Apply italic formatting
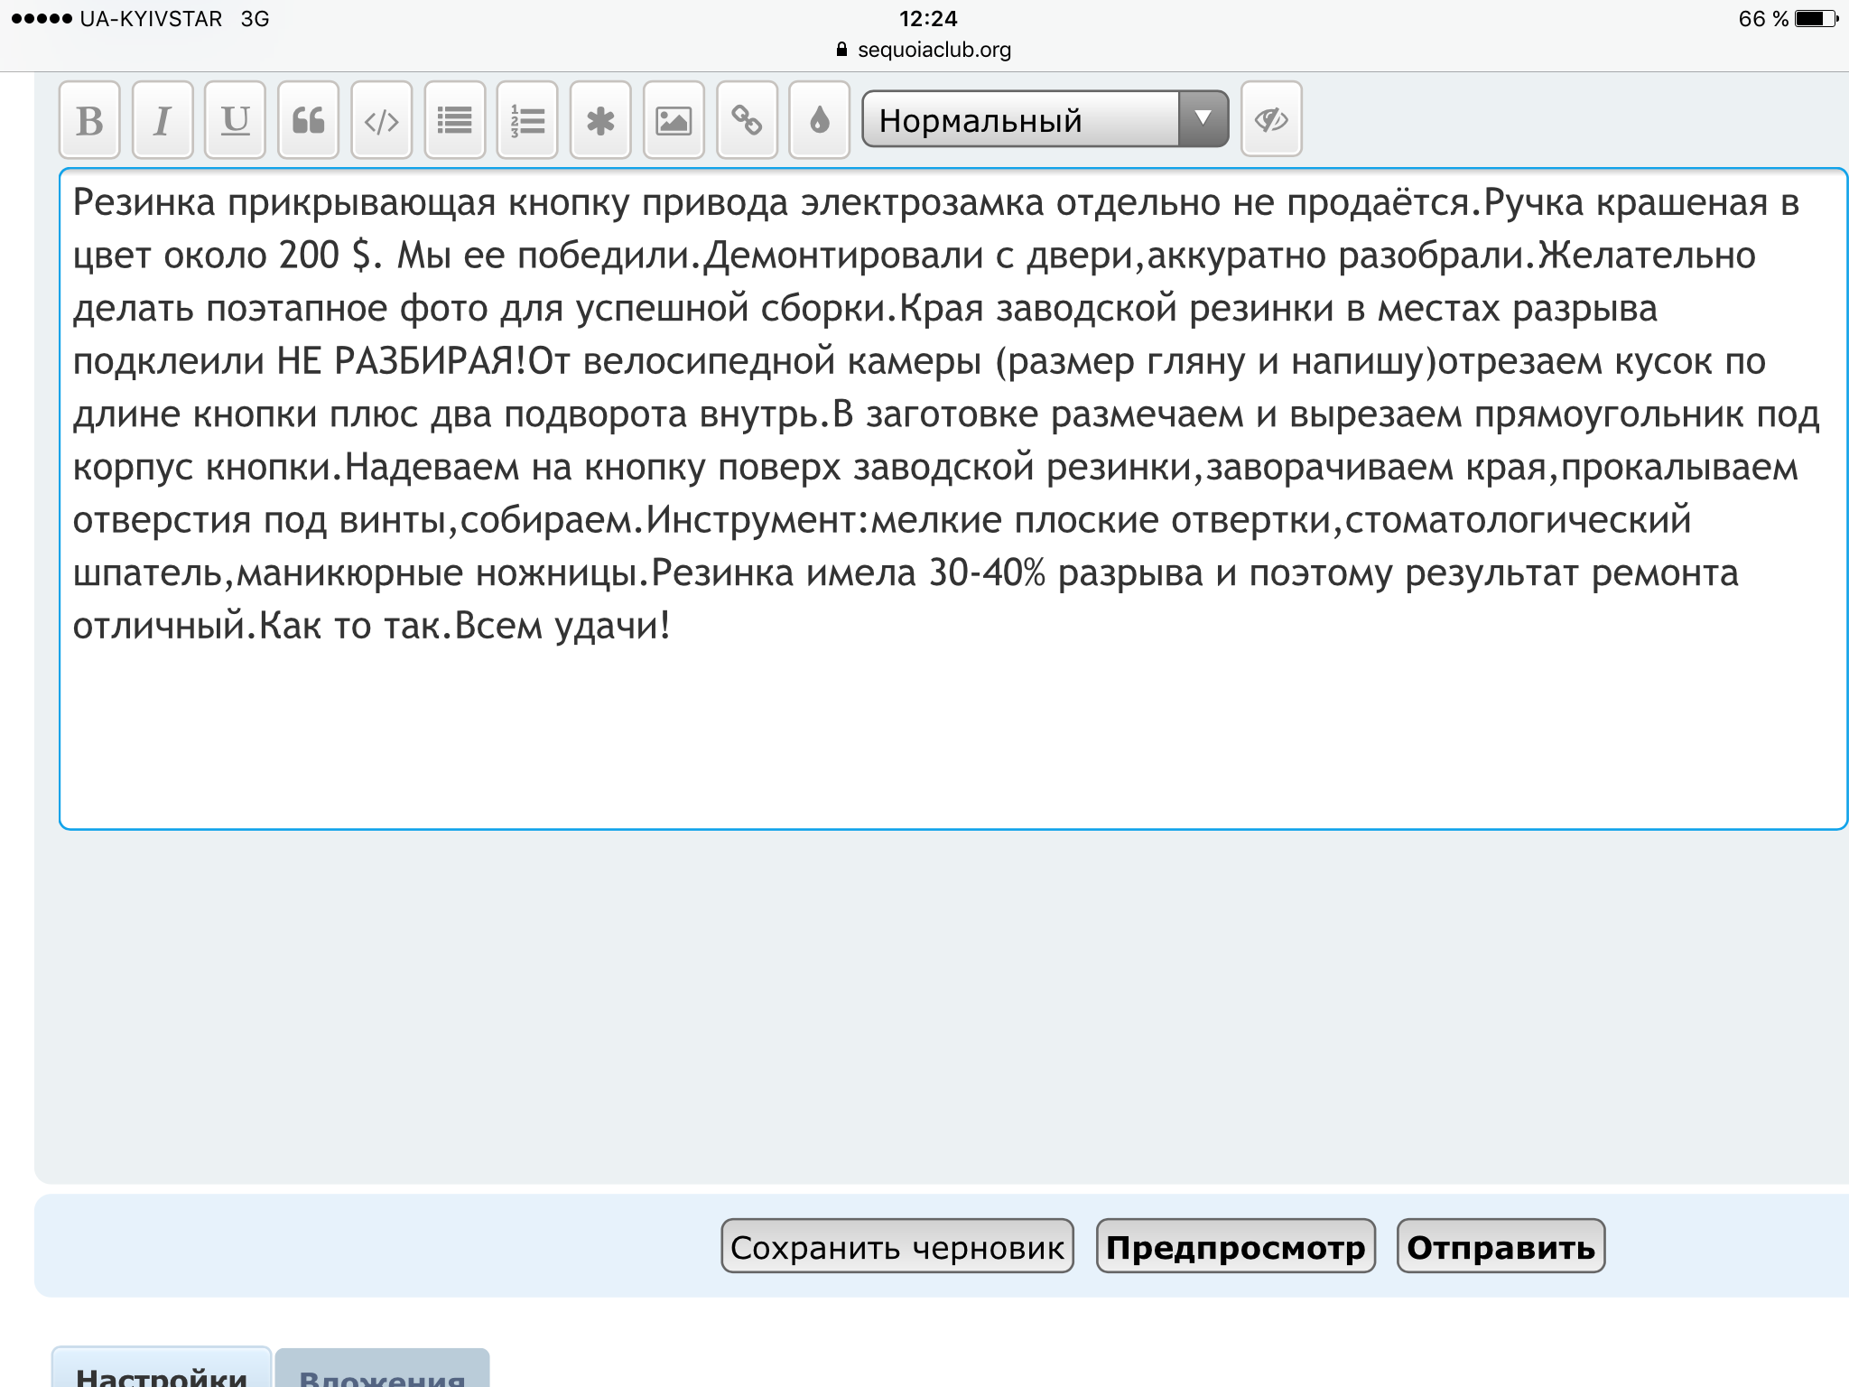 point(163,120)
